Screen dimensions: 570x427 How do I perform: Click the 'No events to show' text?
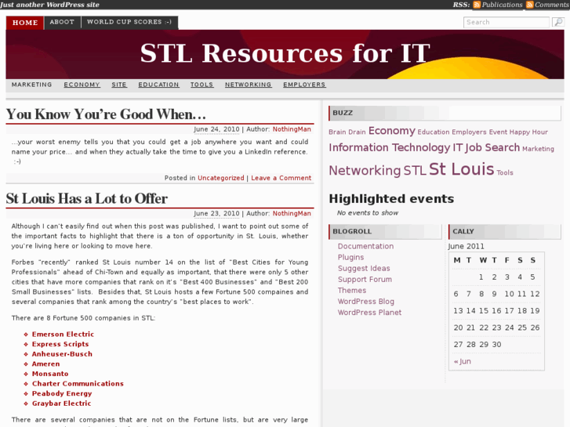(368, 213)
